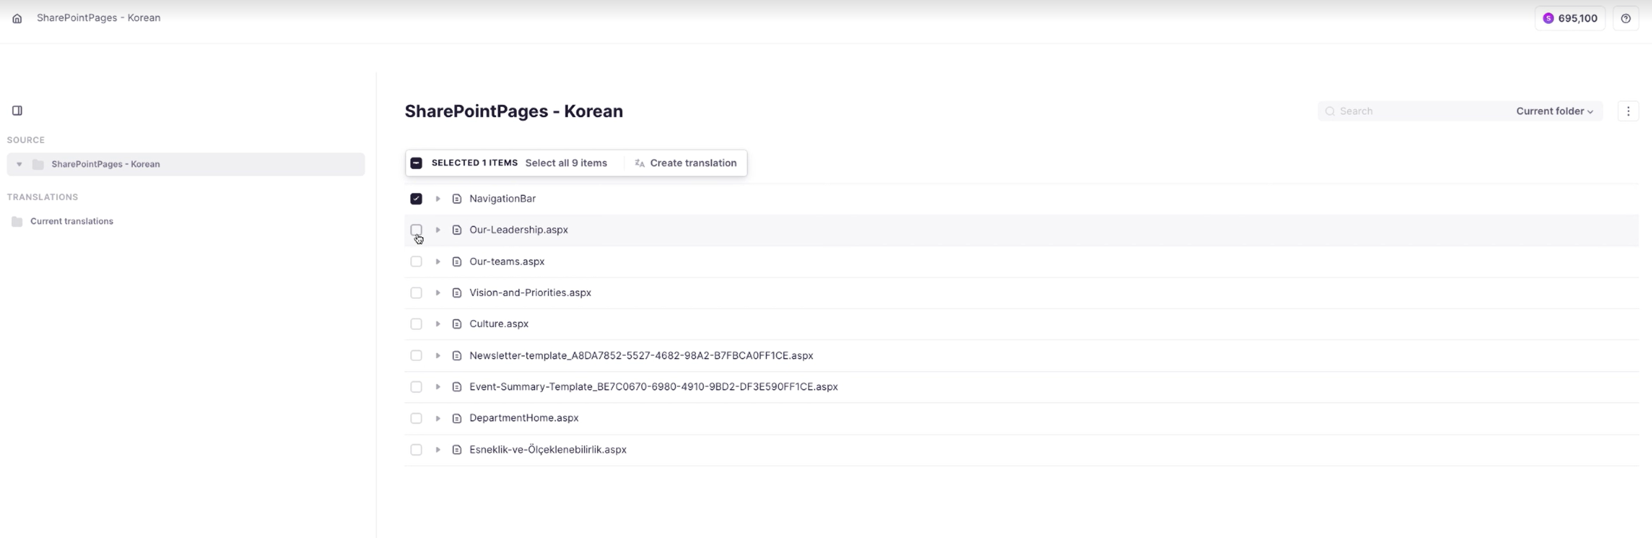Check the Our-teams.aspx checkbox

click(416, 262)
